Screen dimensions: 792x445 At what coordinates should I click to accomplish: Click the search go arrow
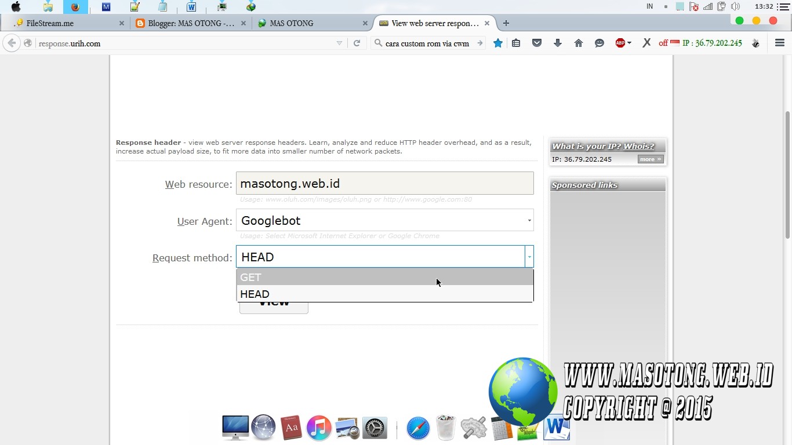click(480, 43)
